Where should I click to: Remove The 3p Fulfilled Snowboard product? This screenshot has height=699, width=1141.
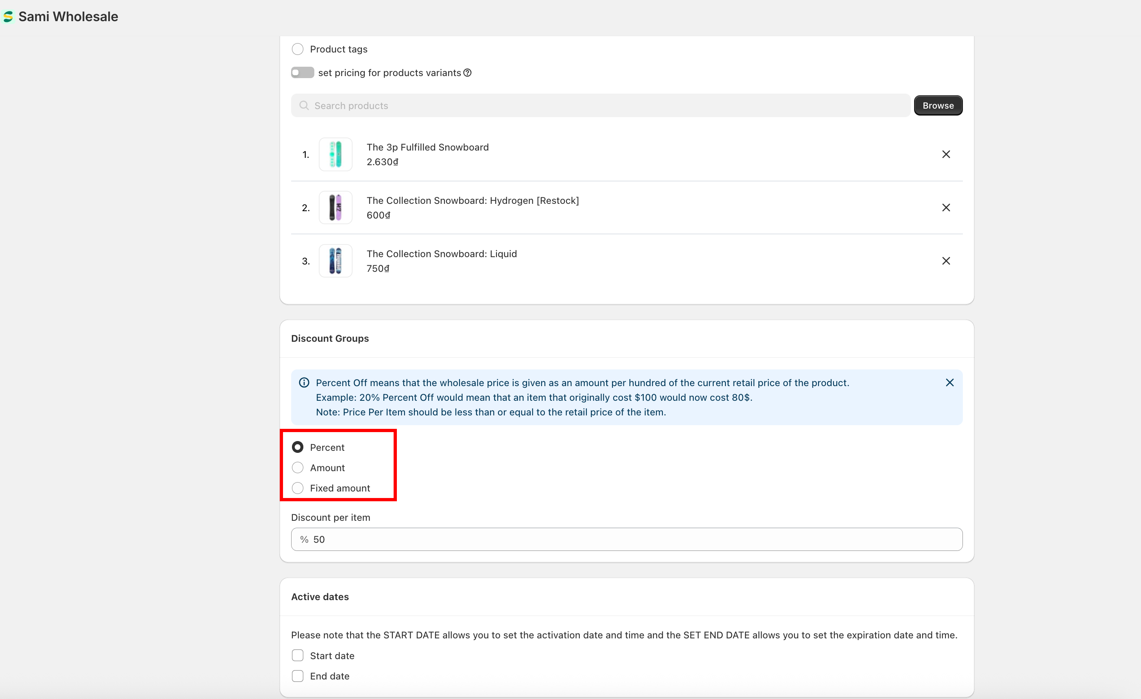pyautogui.click(x=945, y=154)
